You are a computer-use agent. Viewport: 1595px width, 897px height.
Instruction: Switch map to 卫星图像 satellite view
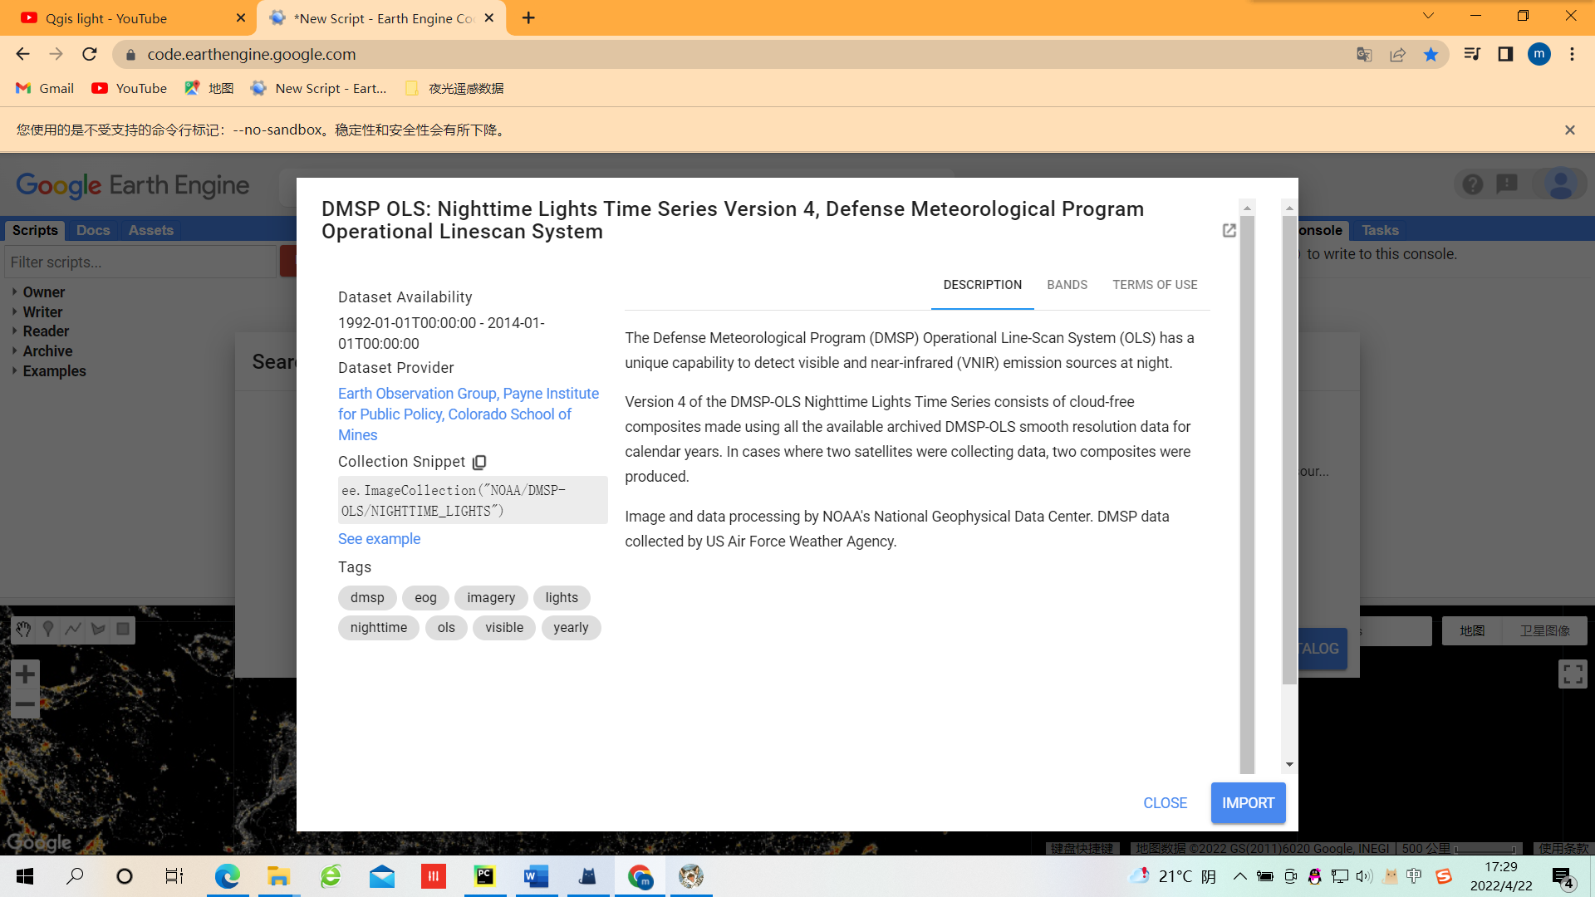click(1544, 631)
